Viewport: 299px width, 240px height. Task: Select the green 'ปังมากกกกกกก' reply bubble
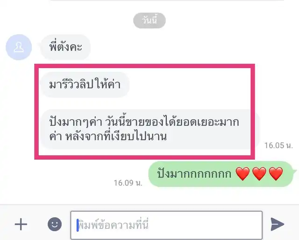click(x=221, y=174)
